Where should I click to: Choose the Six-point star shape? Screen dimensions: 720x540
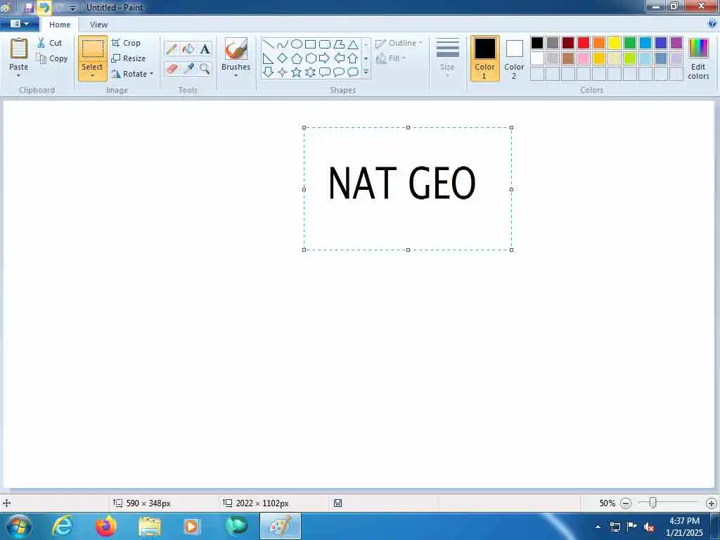311,72
